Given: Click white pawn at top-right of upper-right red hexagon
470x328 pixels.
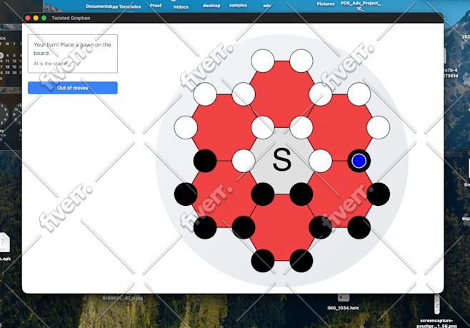Looking at the screenshot, I should [x=359, y=94].
